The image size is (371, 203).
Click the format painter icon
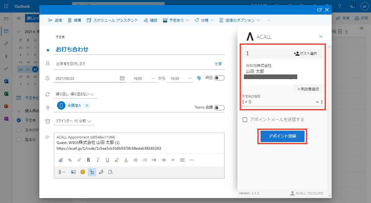[x=60, y=160]
